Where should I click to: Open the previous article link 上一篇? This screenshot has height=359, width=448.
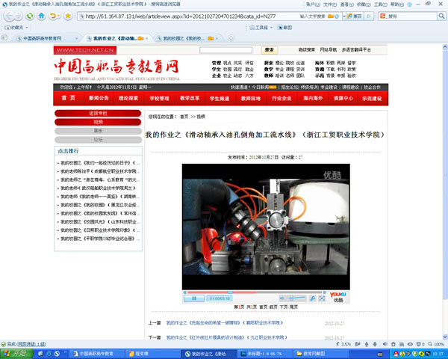point(225,322)
